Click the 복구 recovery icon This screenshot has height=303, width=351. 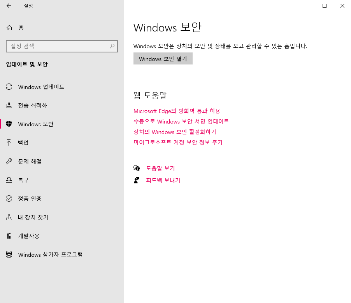point(9,180)
